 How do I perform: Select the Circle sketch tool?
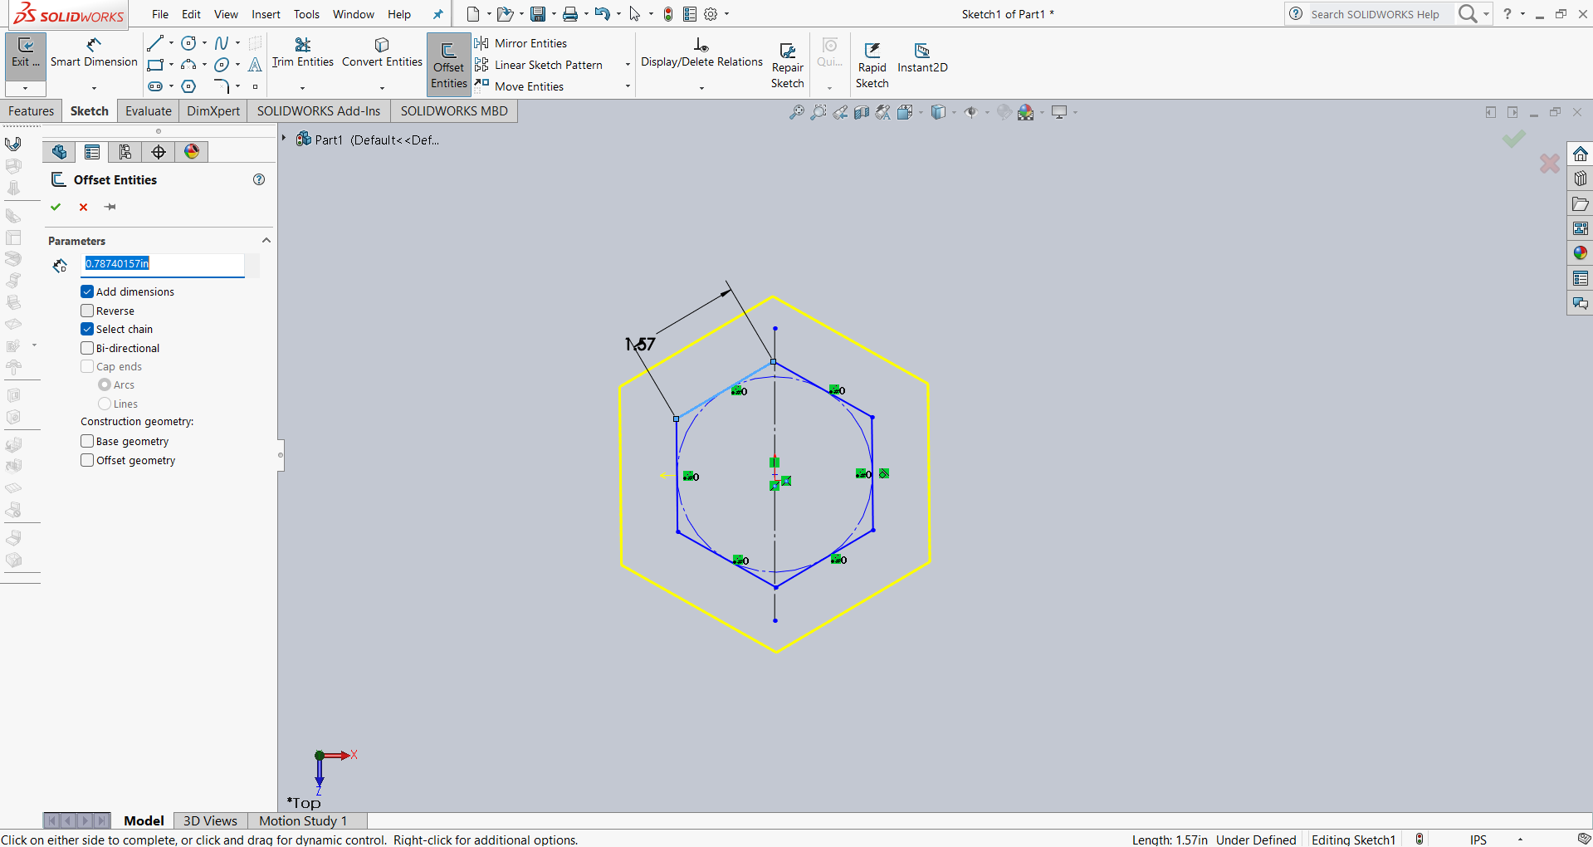point(189,43)
